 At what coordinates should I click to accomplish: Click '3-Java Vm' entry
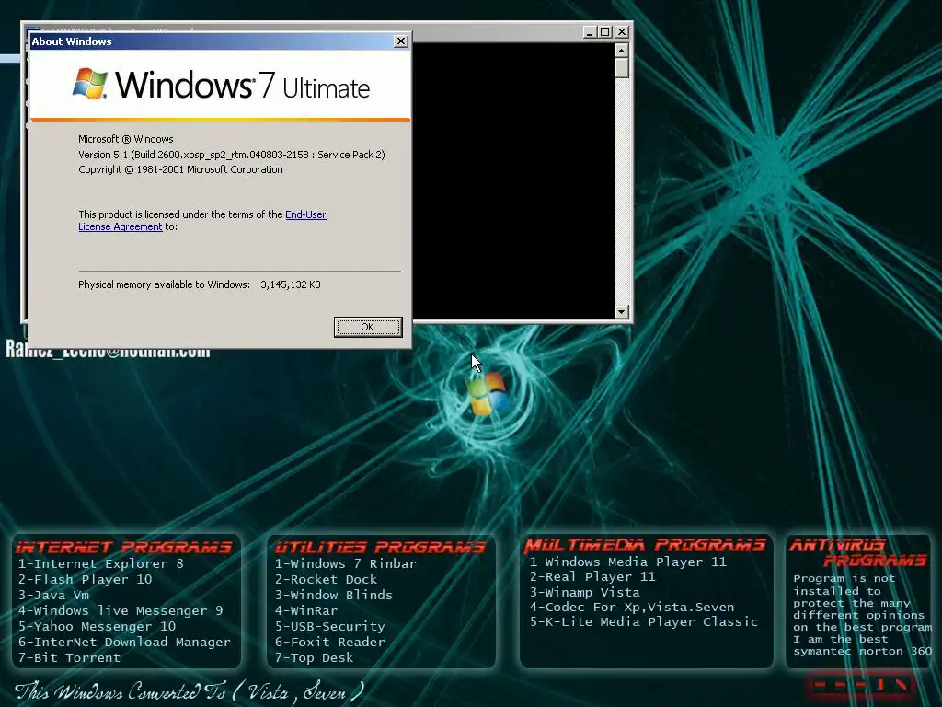tap(53, 595)
